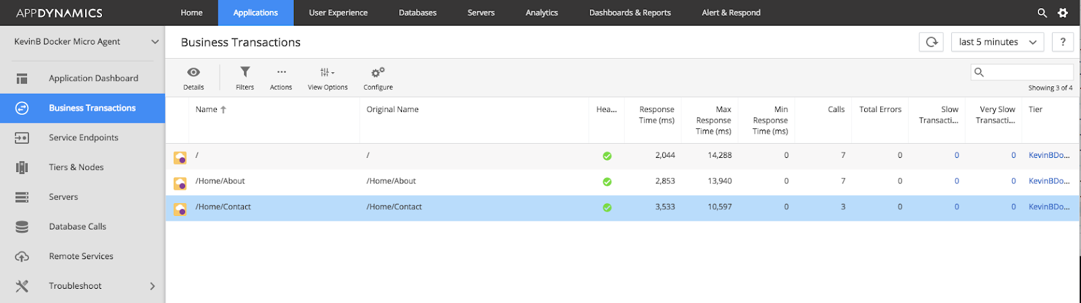Click max response value 10,597
Viewport: 1081px width, 303px height.
(x=720, y=207)
